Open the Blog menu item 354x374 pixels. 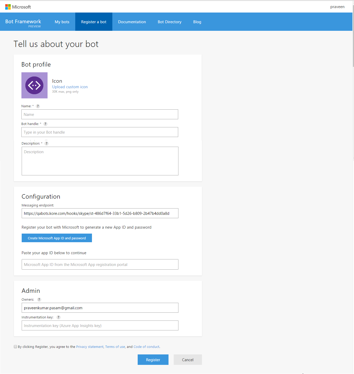tap(197, 22)
